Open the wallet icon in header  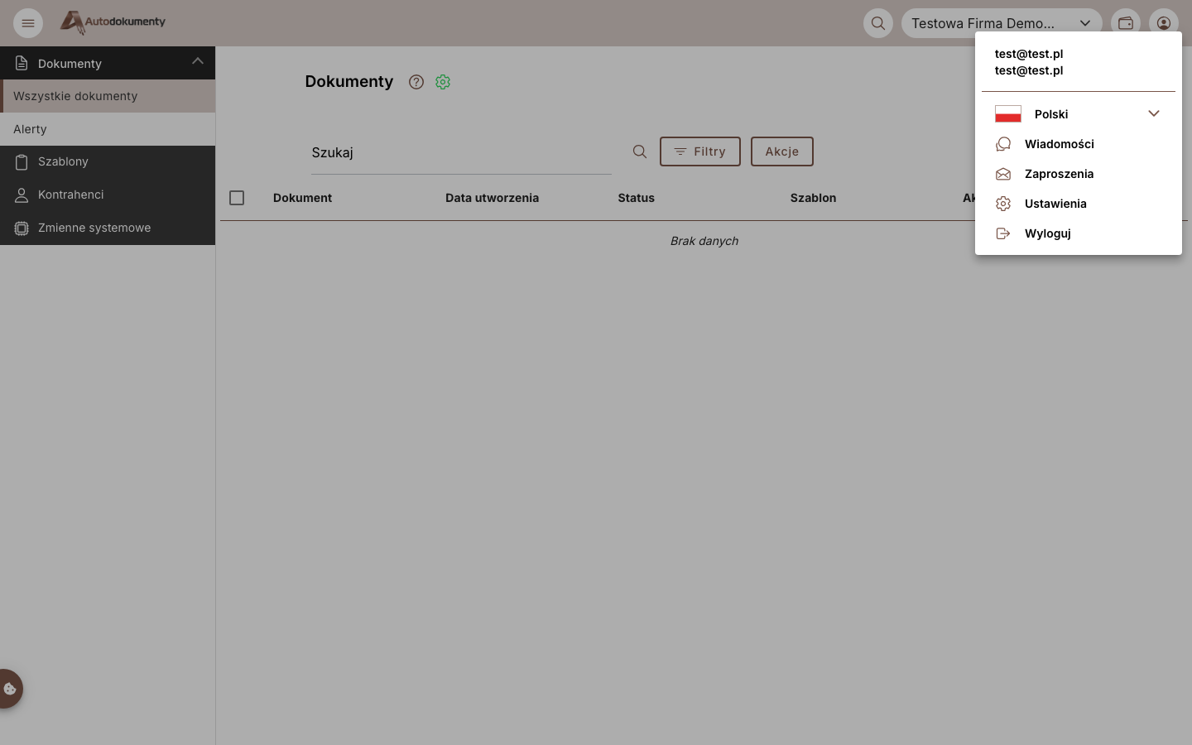1126,23
